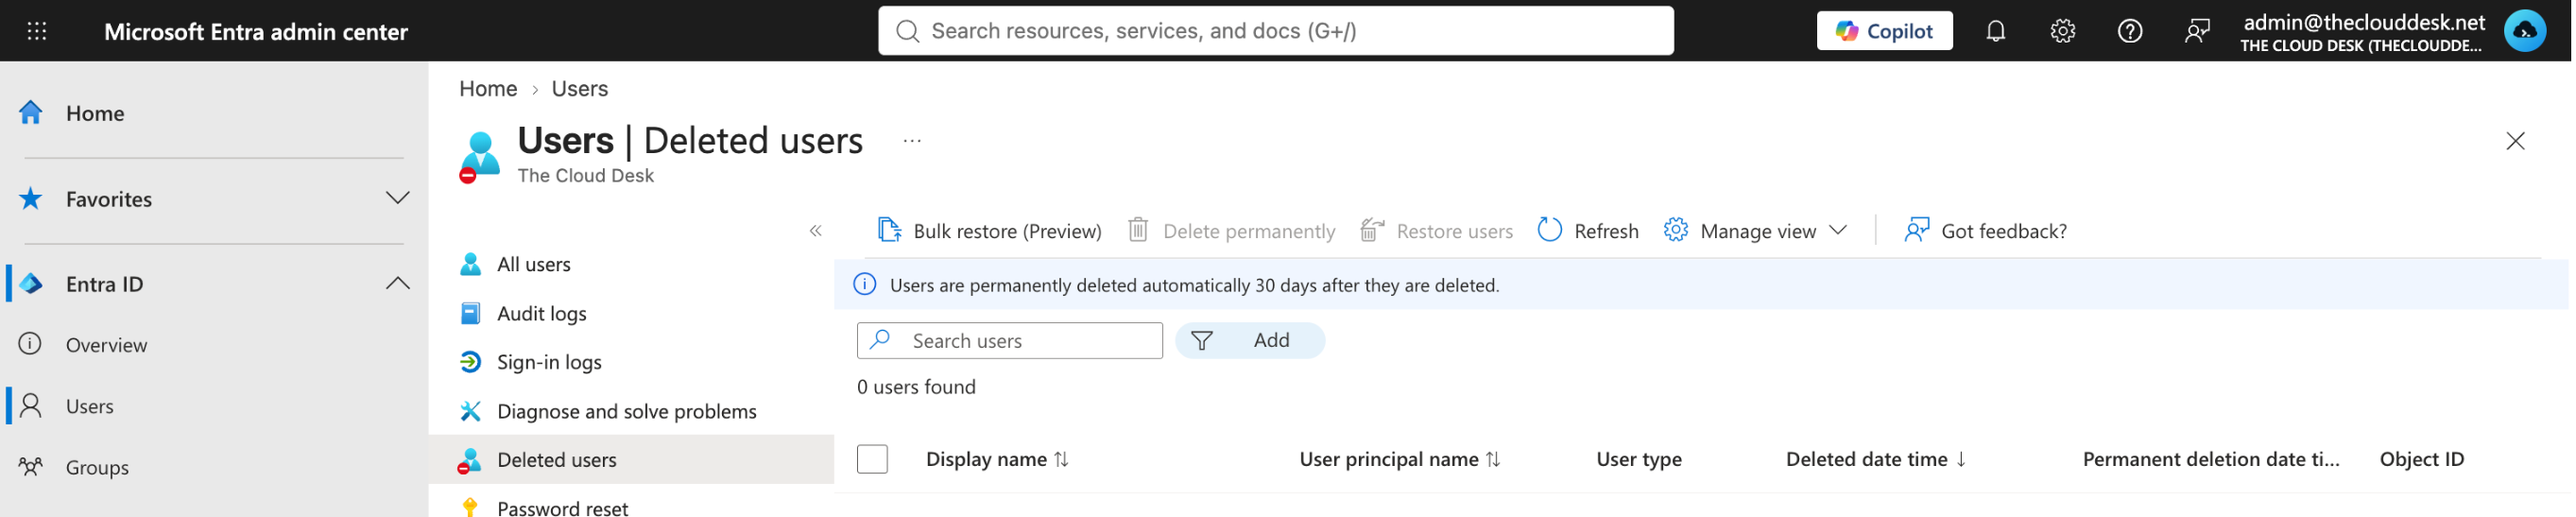Click Home breadcrumb link
The height and width of the screenshot is (517, 2576).
488,89
